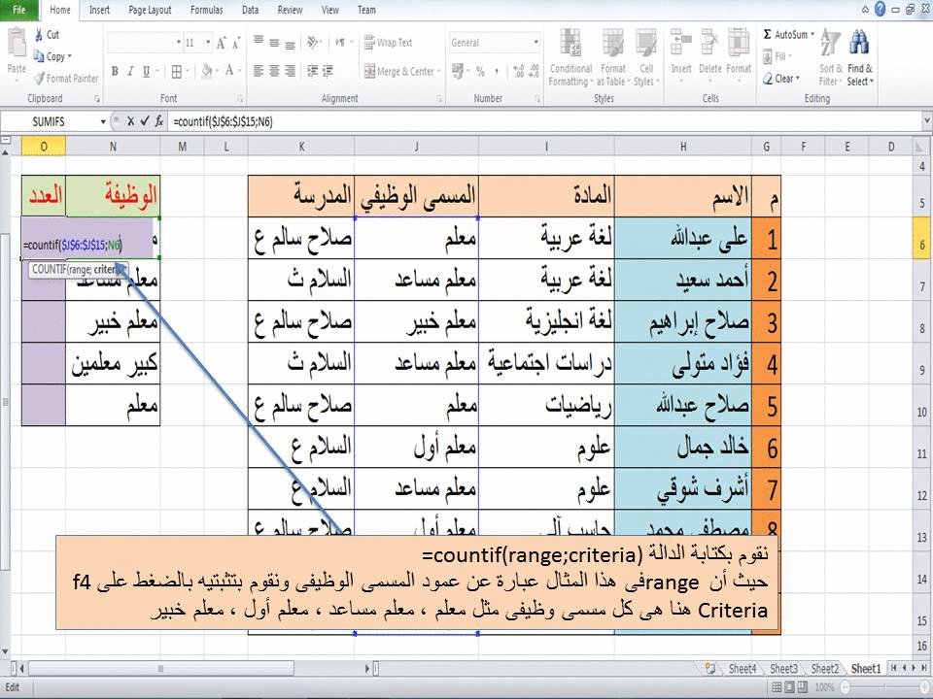
Task: Open the File tab
Action: tap(19, 10)
